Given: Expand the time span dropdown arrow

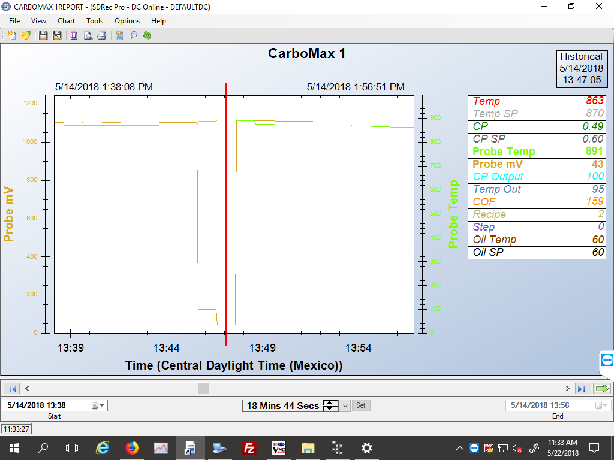Looking at the screenshot, I should [x=345, y=405].
